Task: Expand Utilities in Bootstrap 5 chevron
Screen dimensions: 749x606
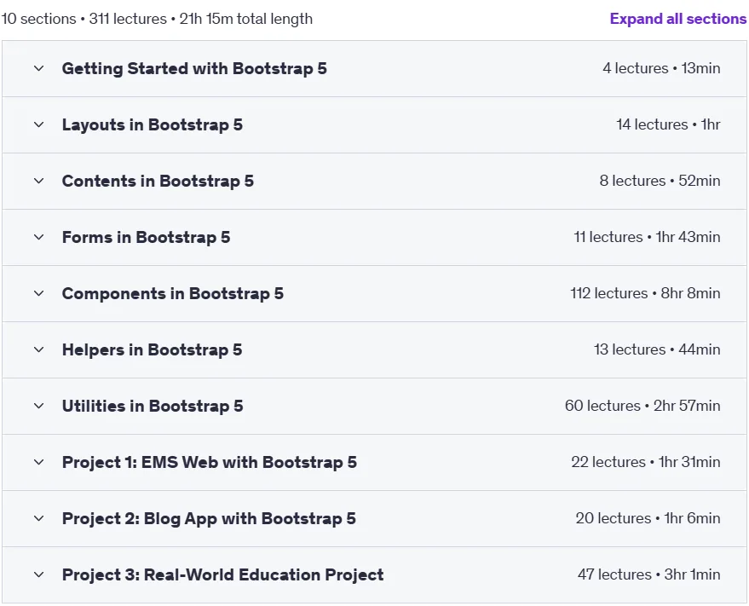Action: point(39,406)
